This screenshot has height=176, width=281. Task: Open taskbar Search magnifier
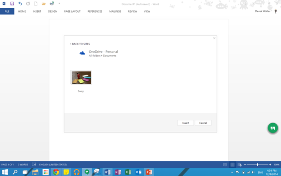[15, 172]
